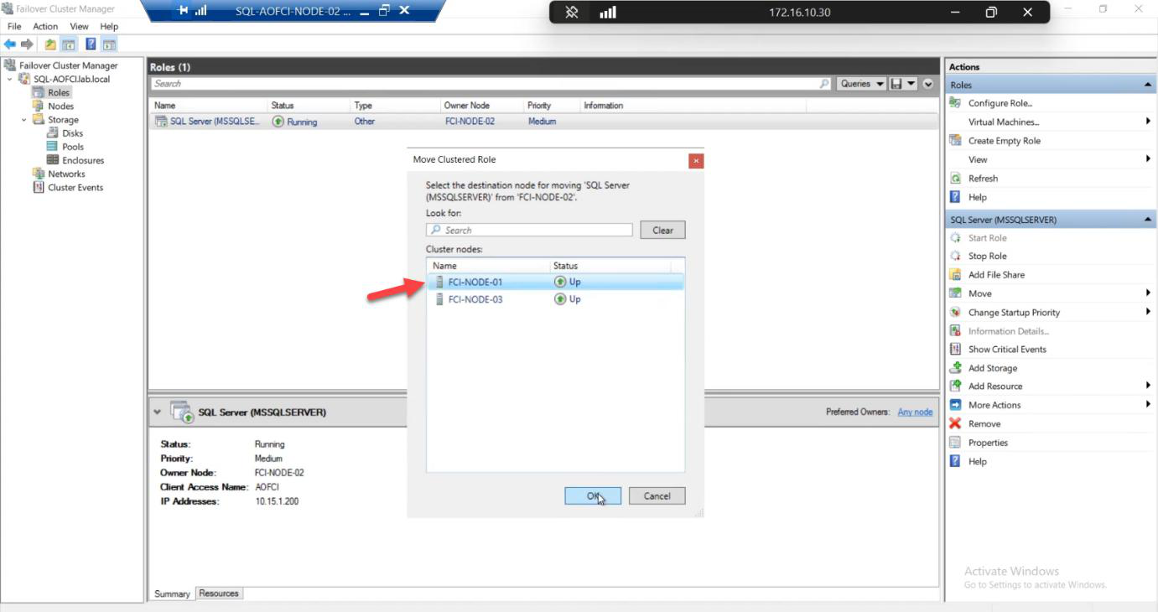This screenshot has height=612, width=1158.
Task: Click the pin icon in SQL-AOFCI-NODE-02 connection bar
Action: click(184, 11)
